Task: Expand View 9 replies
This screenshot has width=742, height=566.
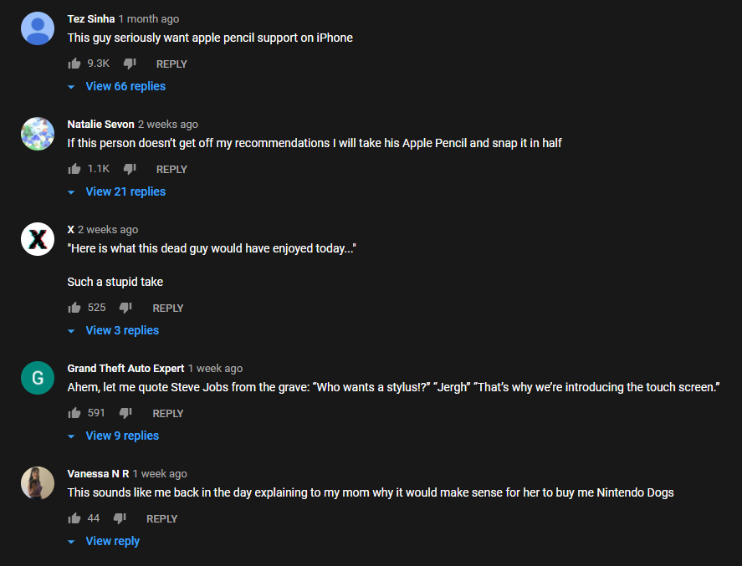Action: pyautogui.click(x=113, y=436)
